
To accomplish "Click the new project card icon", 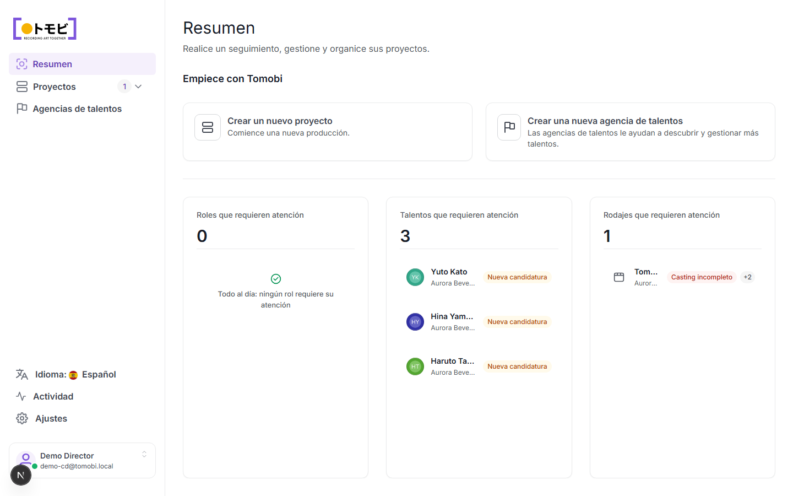I will click(x=208, y=127).
